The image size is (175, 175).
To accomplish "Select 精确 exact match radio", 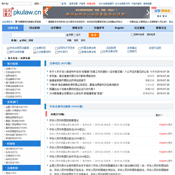I will 20,41.
